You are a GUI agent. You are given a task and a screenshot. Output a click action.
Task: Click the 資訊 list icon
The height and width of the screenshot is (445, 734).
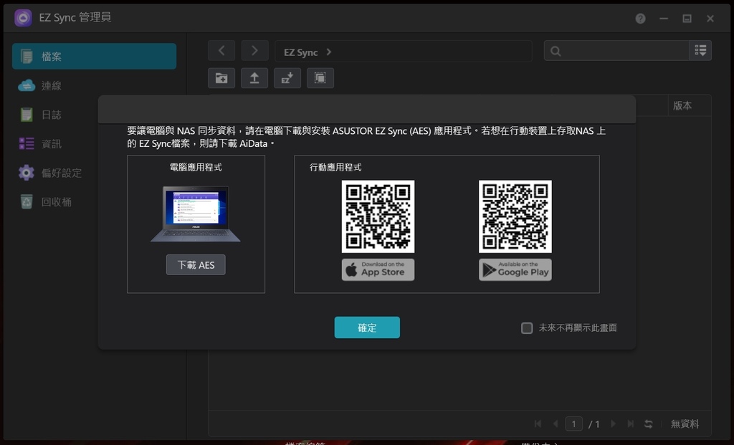coord(27,143)
